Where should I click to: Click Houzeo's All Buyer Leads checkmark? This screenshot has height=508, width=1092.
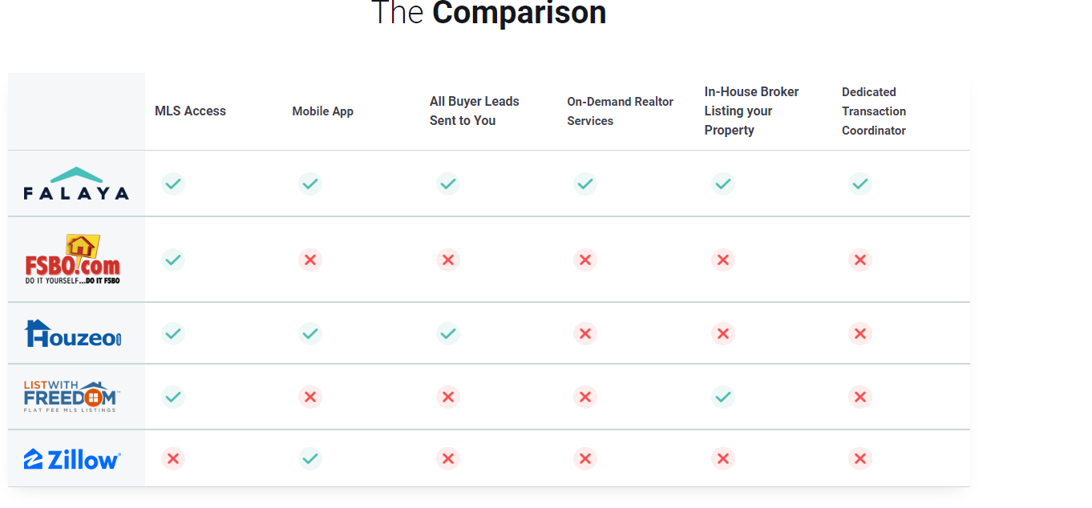pyautogui.click(x=448, y=333)
